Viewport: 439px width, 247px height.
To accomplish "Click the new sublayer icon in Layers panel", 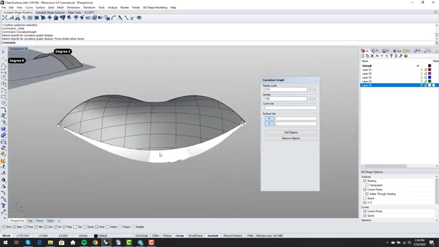I will [368, 56].
